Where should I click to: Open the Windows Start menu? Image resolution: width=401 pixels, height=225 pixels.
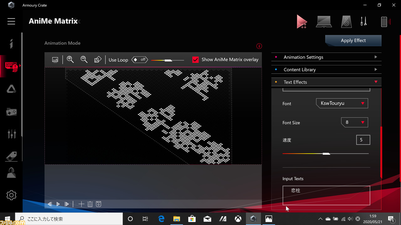[x=8, y=219]
